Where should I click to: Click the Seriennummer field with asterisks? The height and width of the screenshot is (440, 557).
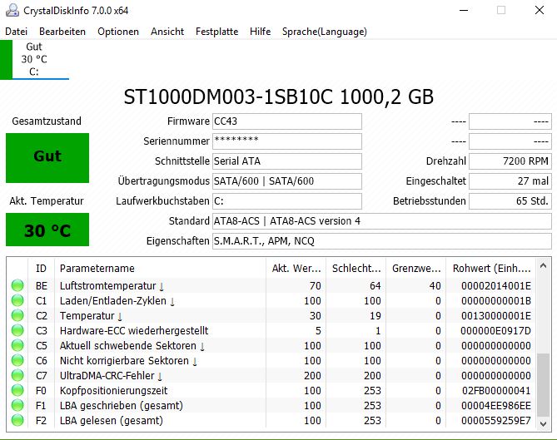pos(287,141)
